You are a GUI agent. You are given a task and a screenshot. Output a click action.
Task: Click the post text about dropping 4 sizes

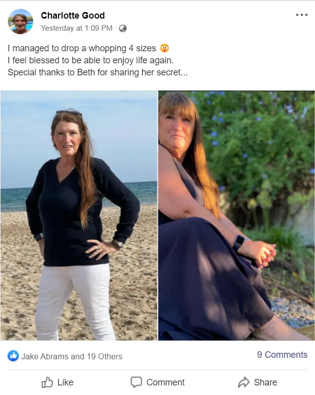(x=82, y=48)
